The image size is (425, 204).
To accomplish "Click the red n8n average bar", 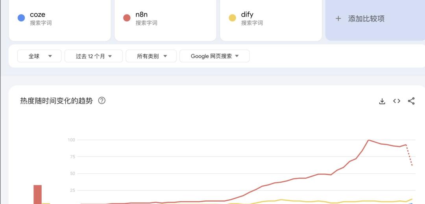I will tap(38, 194).
